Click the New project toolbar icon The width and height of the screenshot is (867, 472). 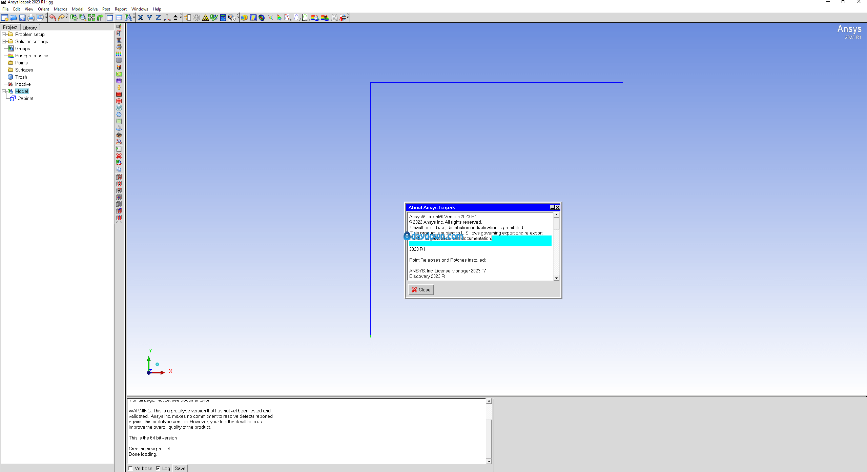[5, 18]
